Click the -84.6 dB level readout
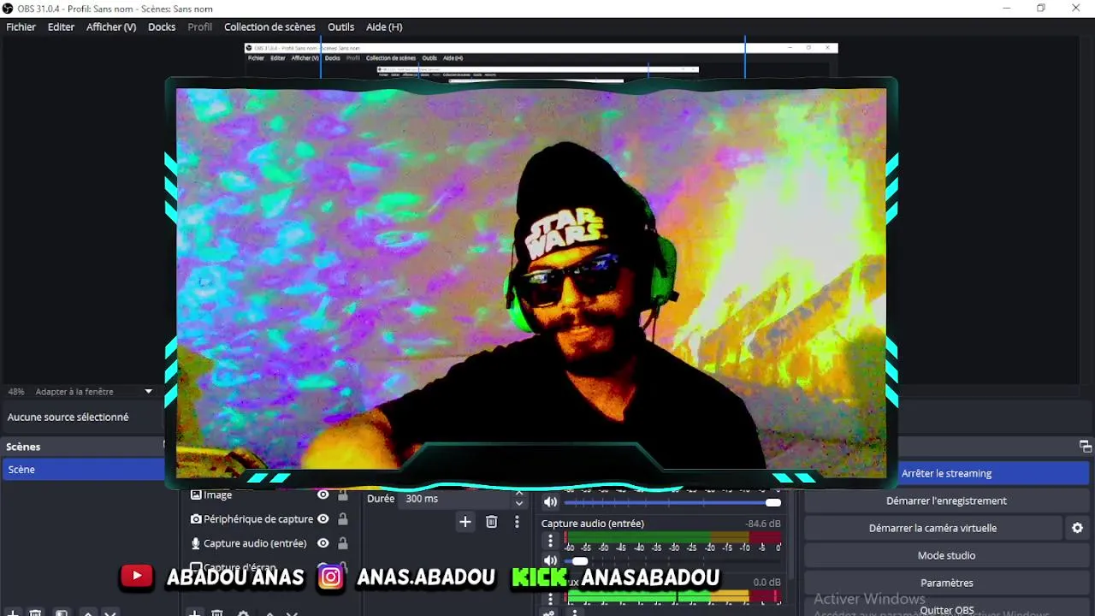Screen dimensions: 1095x616 [763, 524]
